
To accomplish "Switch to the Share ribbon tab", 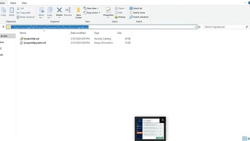I will (x=13, y=3).
